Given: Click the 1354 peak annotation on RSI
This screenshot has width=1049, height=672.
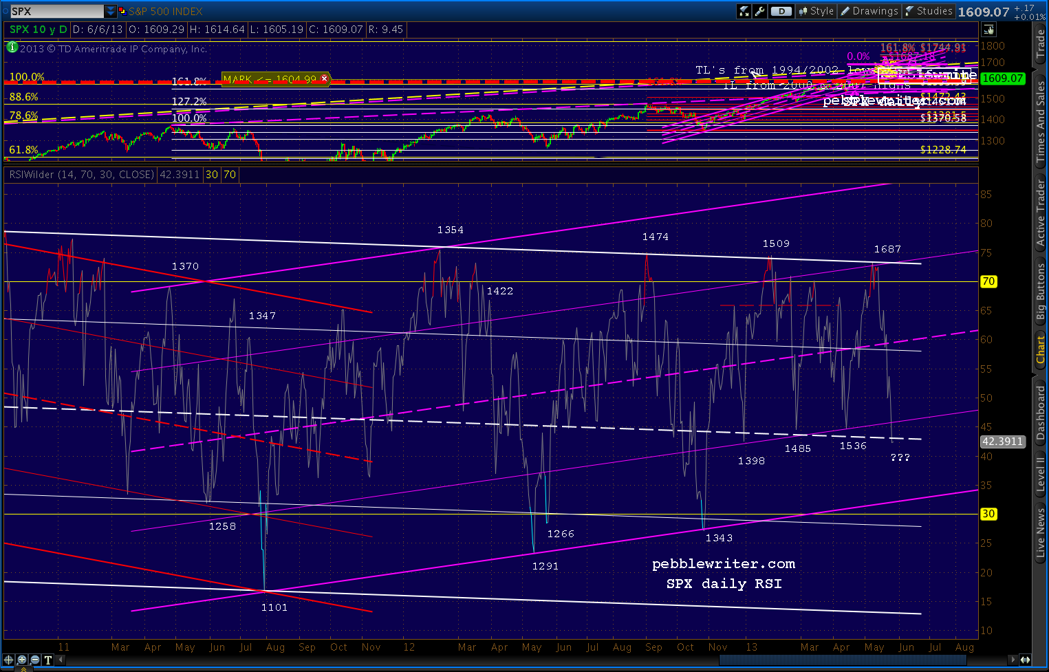Looking at the screenshot, I should [451, 230].
